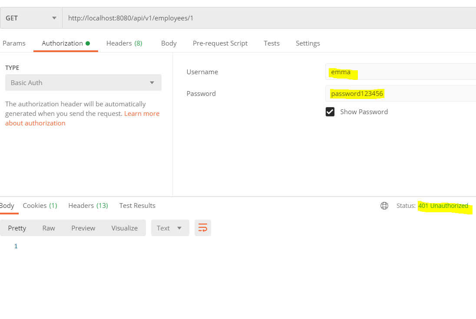Image resolution: width=476 pixels, height=319 pixels.
Task: Select the Preview response view
Action: tap(83, 228)
